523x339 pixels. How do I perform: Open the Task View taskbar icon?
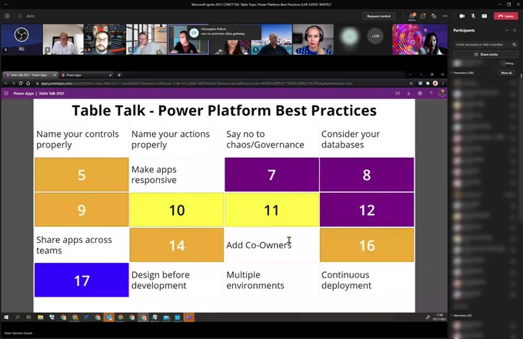click(x=28, y=317)
